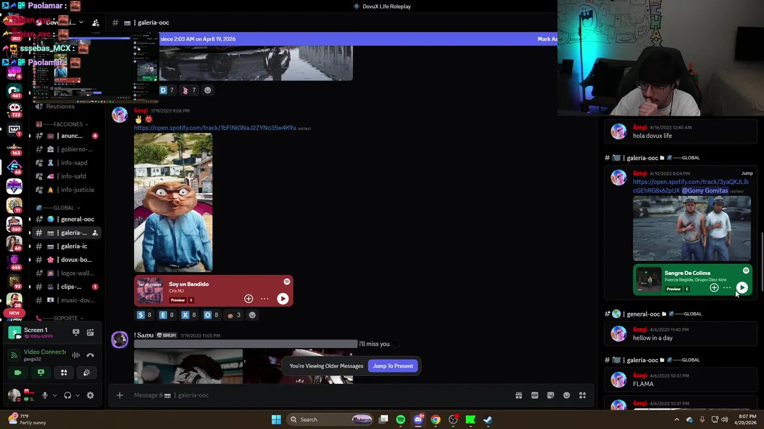
Task: Open microphone input options arrow
Action: [x=54, y=395]
